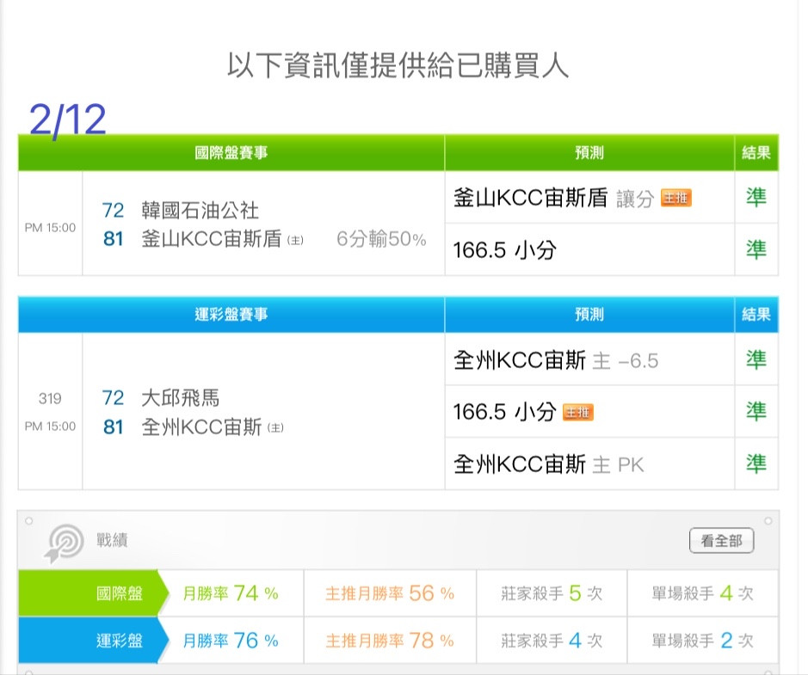The height and width of the screenshot is (675, 808).
Task: Click the PM 15:00 time in the 國際盤 row
Action: click(50, 228)
